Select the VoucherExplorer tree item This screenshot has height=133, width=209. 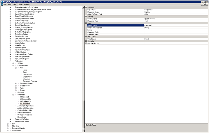pos(21,48)
